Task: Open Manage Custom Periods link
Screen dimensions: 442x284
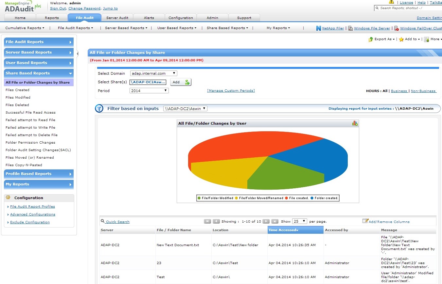Action: pos(231,91)
